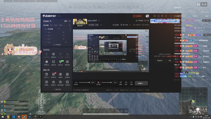Switch to 横屏 landscape orientation
Screen dimensions: 211x119
[65, 21]
